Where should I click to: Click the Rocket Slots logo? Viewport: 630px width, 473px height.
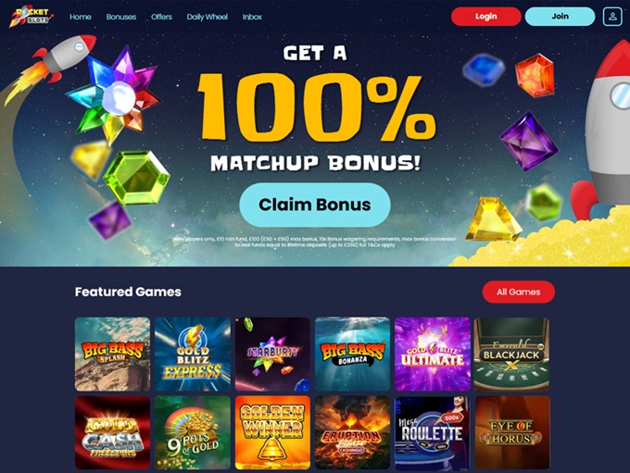(x=31, y=16)
